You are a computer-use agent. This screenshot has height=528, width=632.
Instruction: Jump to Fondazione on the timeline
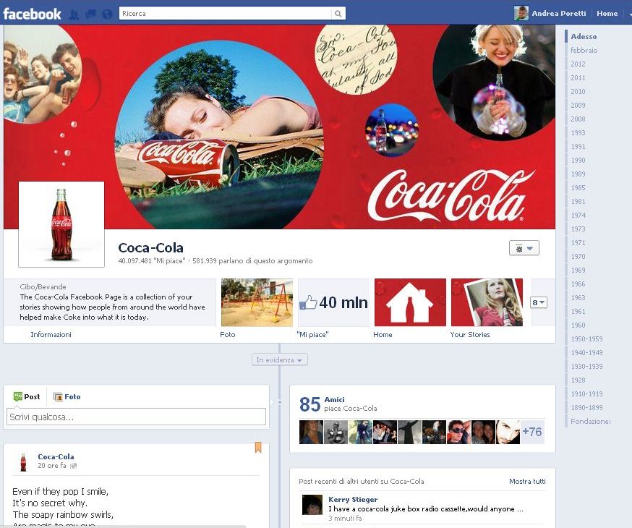(x=591, y=421)
